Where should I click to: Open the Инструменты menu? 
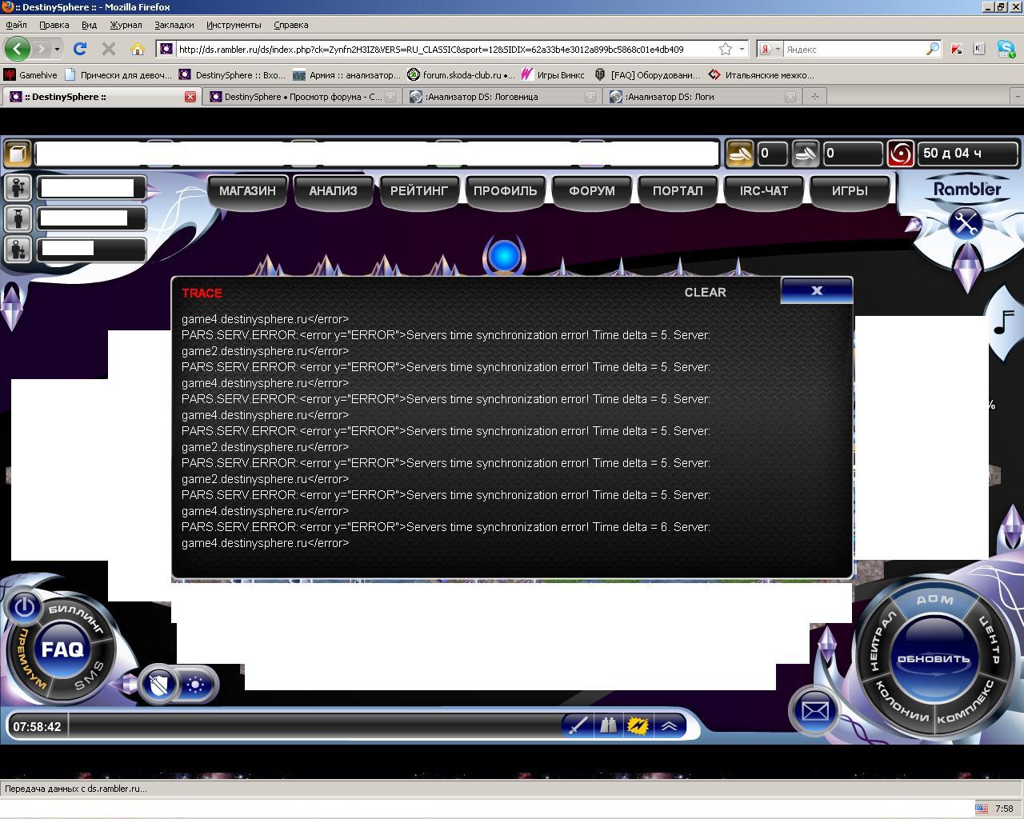[x=234, y=25]
